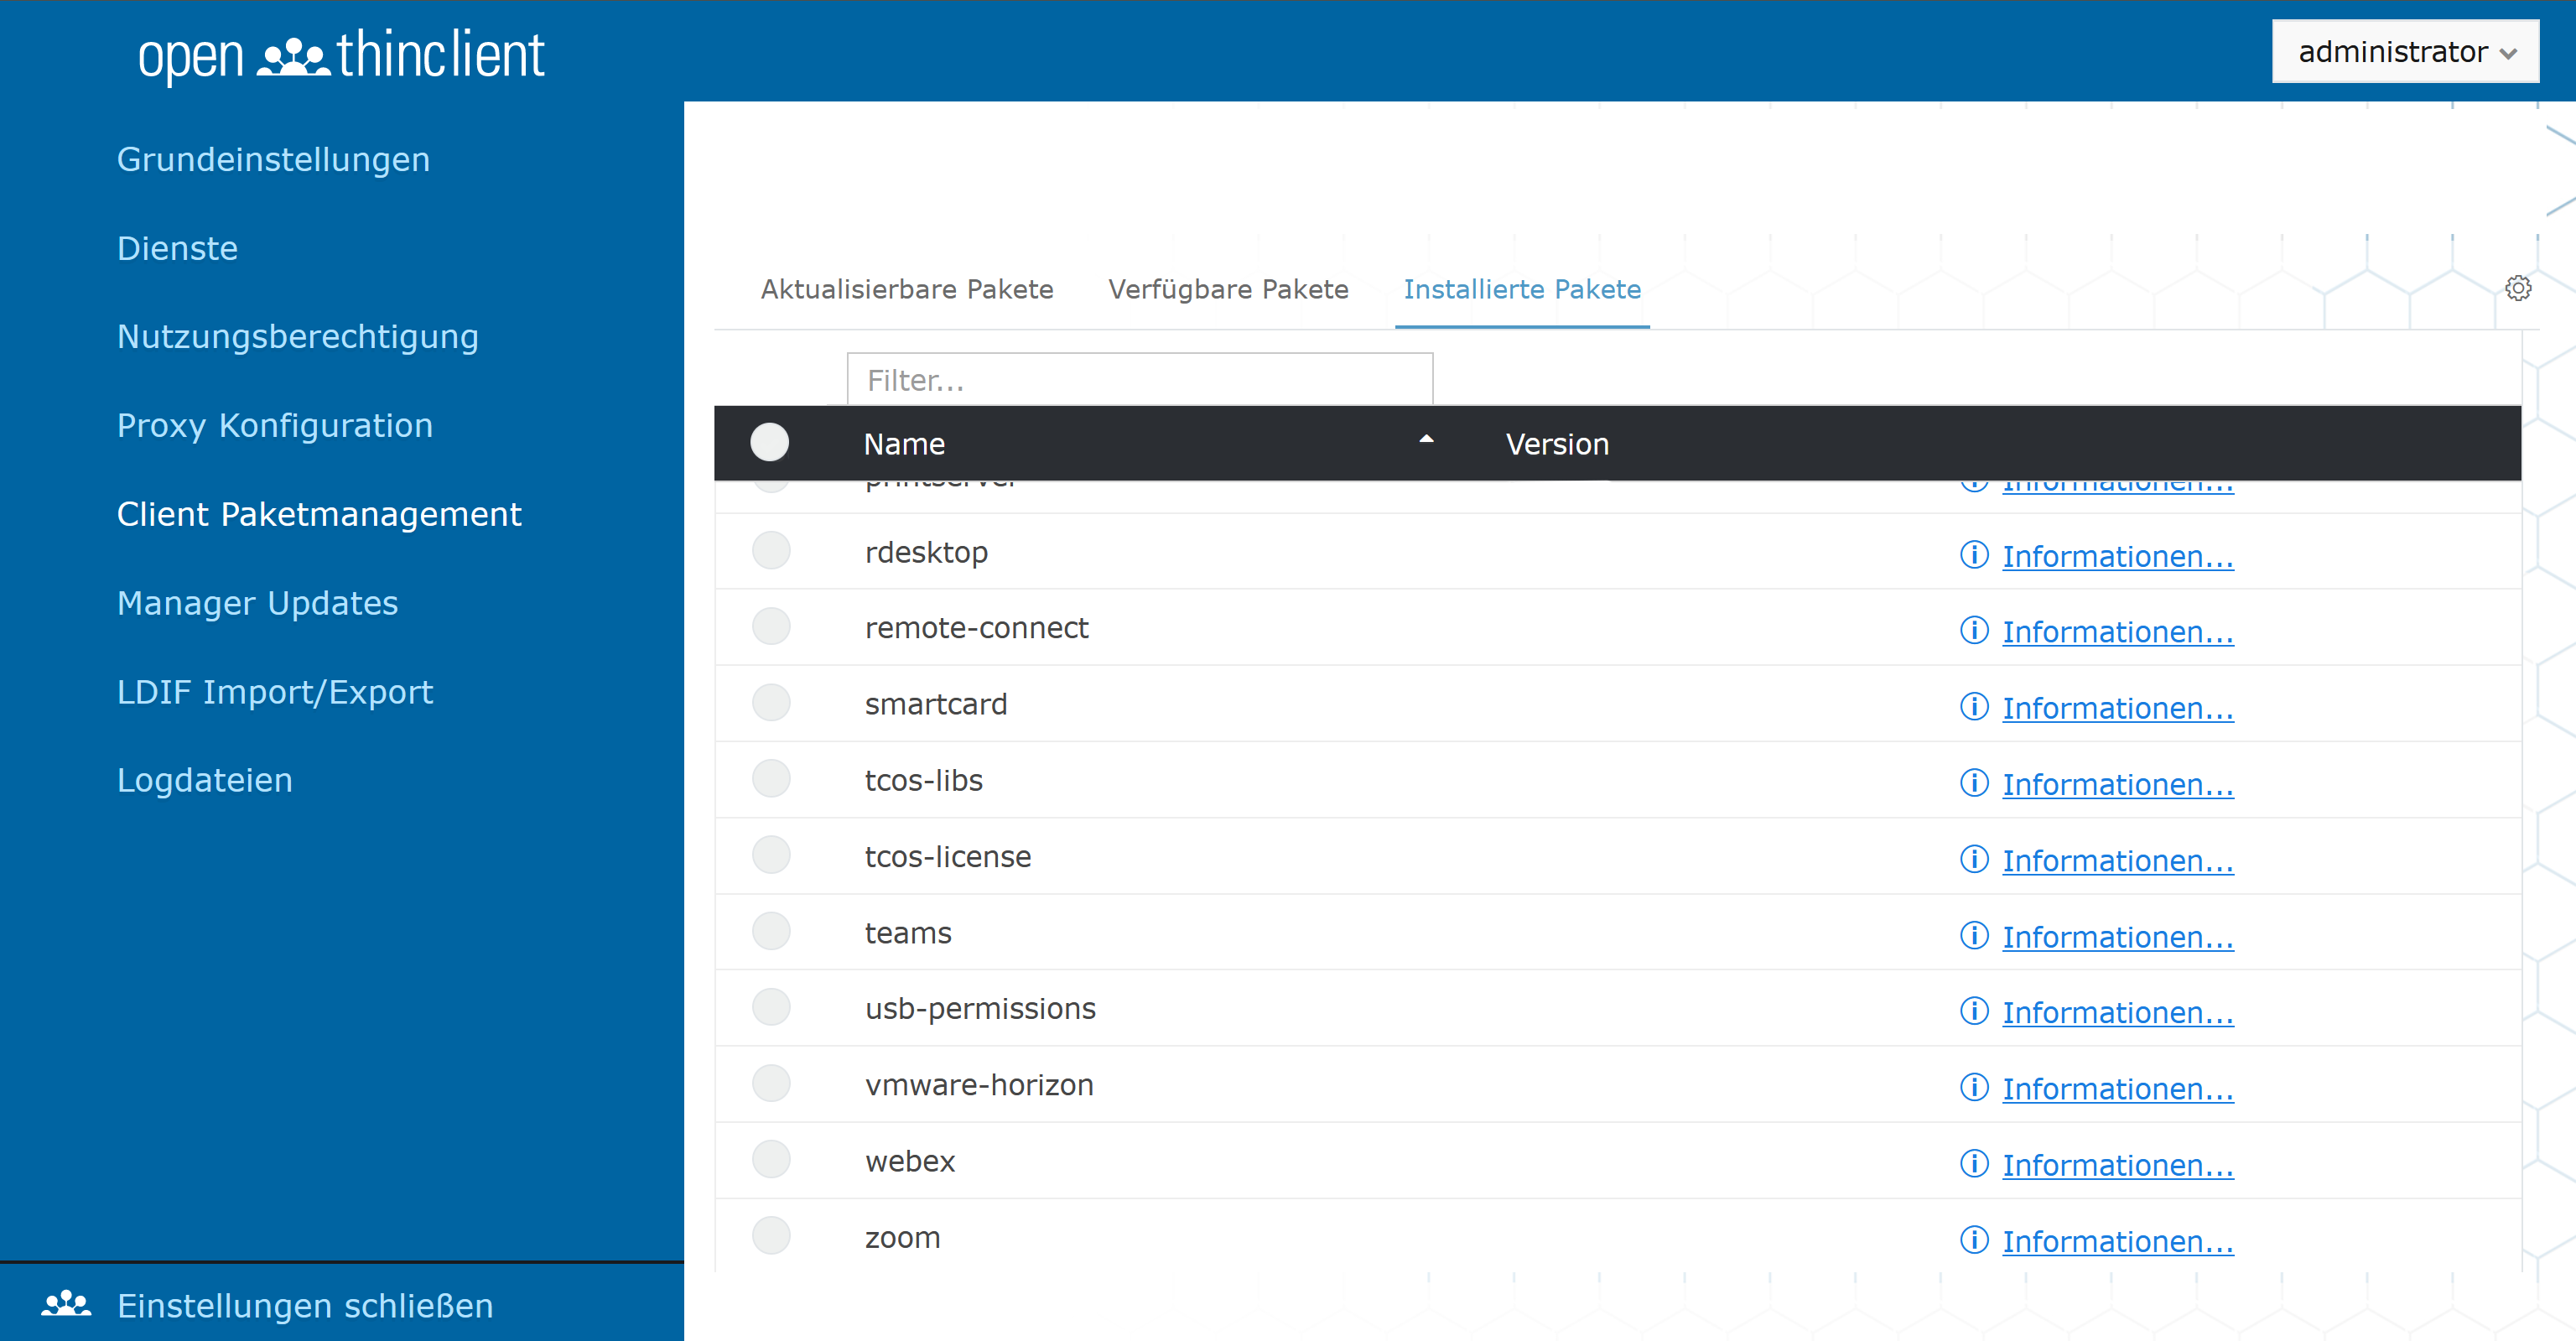Open Informationen link for remote-connect
Image resolution: width=2576 pixels, height=1341 pixels.
pos(2117,632)
